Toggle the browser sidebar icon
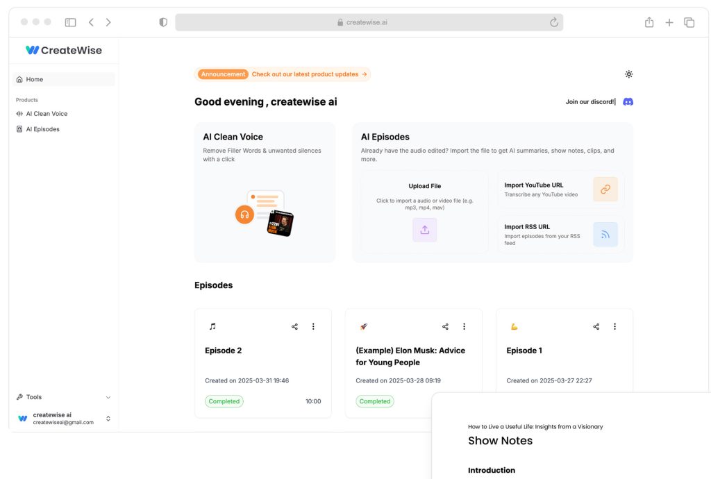711x479 pixels. pos(70,22)
